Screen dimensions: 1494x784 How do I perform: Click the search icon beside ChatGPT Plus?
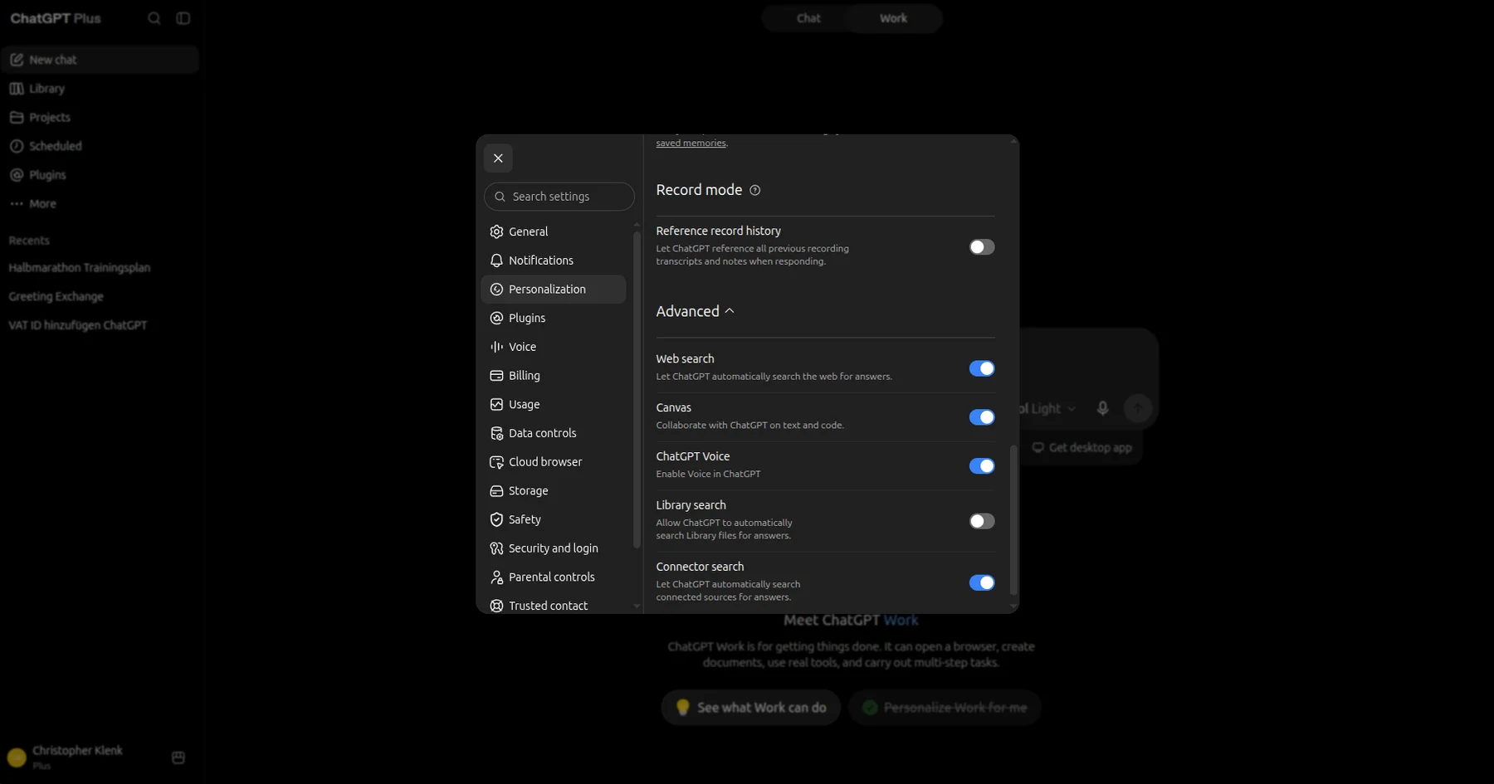(x=154, y=18)
